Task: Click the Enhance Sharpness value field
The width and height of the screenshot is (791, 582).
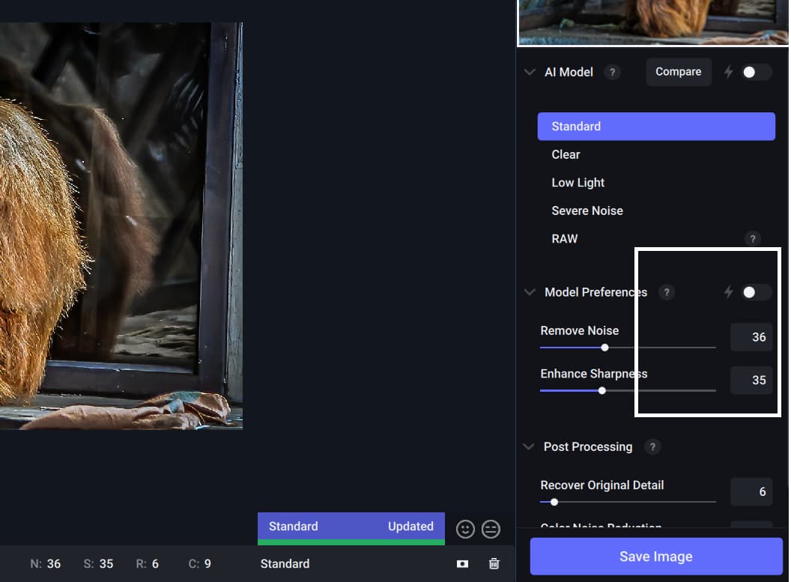Action: click(x=751, y=380)
